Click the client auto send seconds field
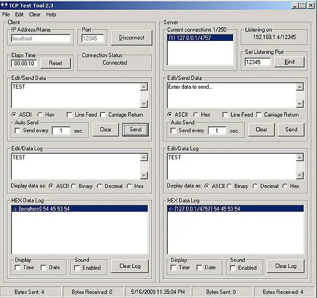The width and height of the screenshot is (317, 298). 61,131
